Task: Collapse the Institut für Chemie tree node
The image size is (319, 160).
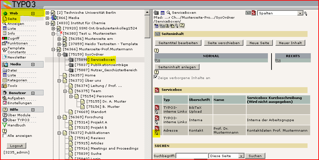Action: [x=47, y=23]
